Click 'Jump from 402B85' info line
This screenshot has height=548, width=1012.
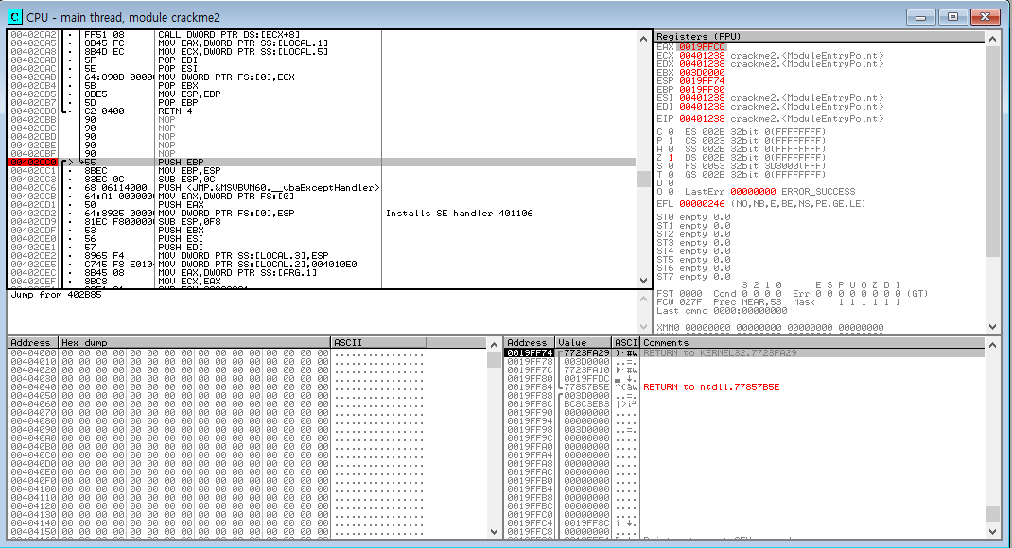point(56,295)
